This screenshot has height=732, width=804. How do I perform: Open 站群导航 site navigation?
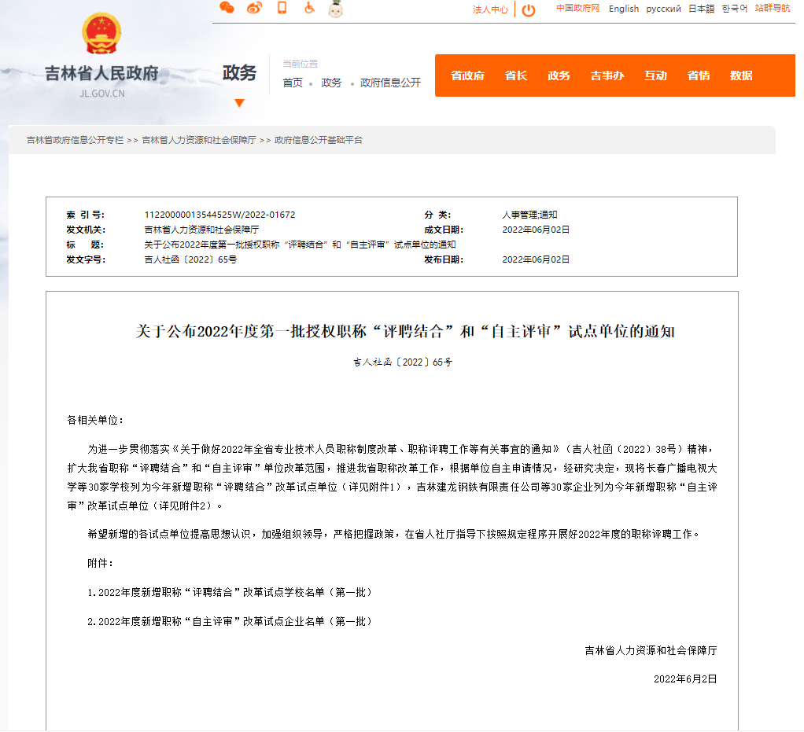coord(772,9)
